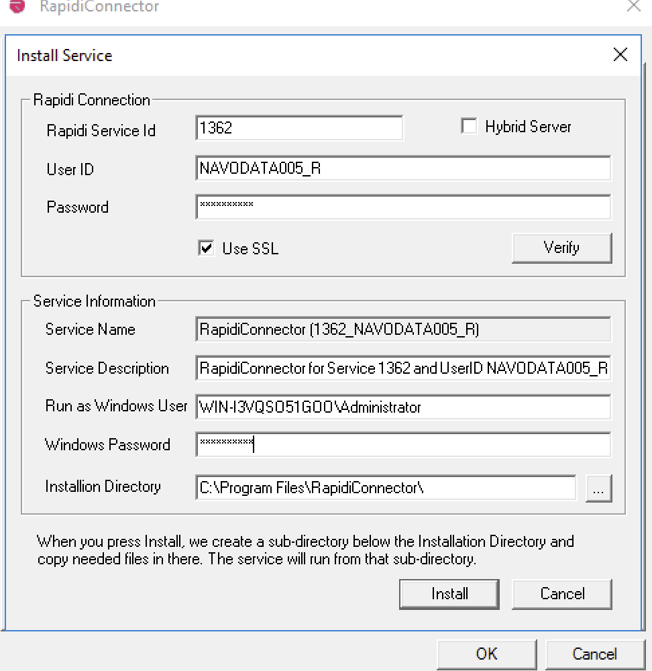Click the RapidiConnector app logo icon
The height and width of the screenshot is (671, 652).
pos(17,6)
